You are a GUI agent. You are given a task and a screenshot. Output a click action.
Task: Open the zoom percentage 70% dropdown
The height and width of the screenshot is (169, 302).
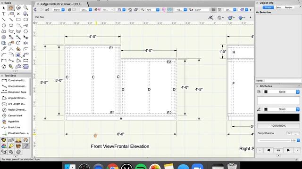click(153, 9)
